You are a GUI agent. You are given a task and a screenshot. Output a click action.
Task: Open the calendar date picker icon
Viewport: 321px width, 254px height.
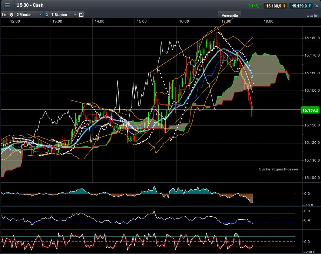pyautogui.click(x=81, y=15)
